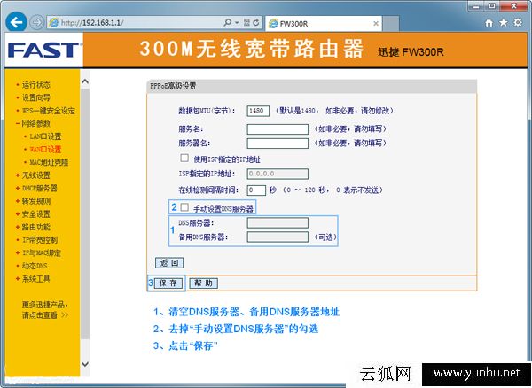Minimize the browser window
Viewport: 532px width, 388px height.
click(x=476, y=6)
